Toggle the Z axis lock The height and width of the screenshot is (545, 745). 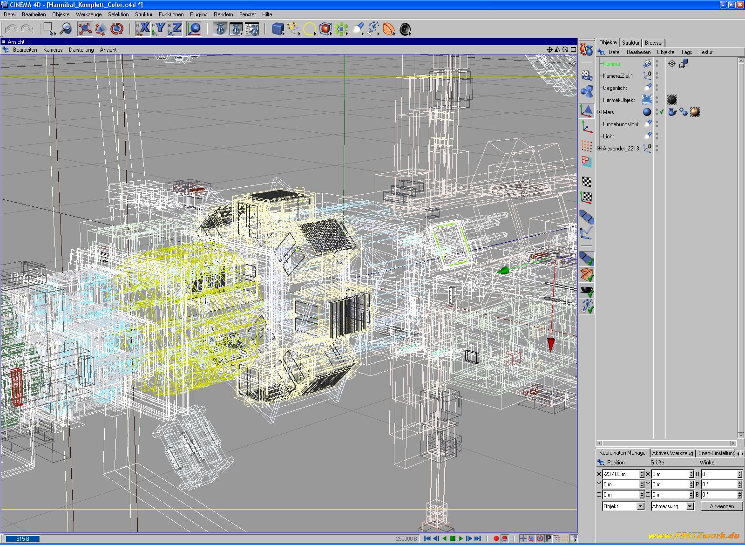(175, 29)
